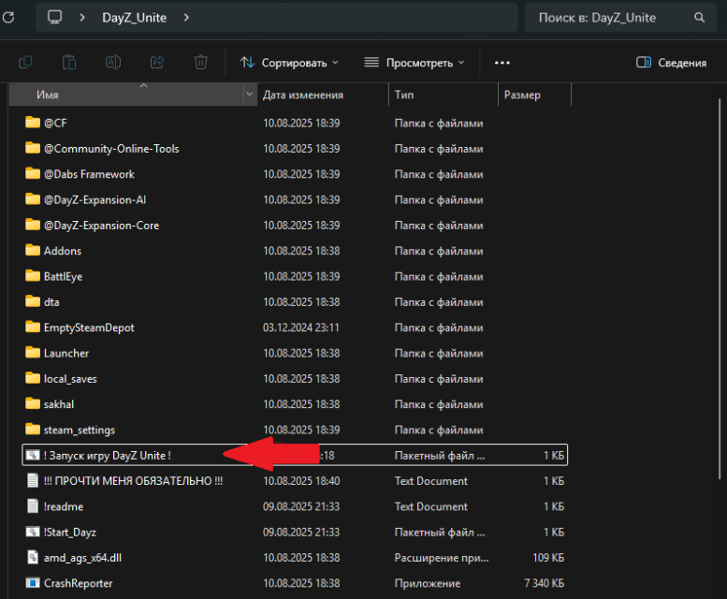Select the @DayZ-Expansion-AI folder
The height and width of the screenshot is (599, 727).
pos(295,199)
